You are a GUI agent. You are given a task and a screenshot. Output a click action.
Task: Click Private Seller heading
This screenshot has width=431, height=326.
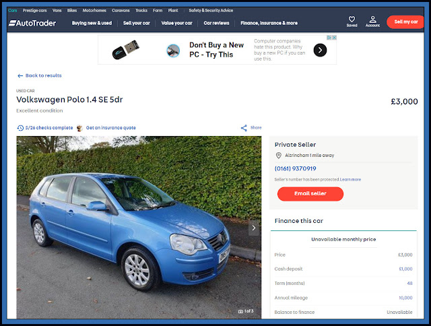point(295,145)
